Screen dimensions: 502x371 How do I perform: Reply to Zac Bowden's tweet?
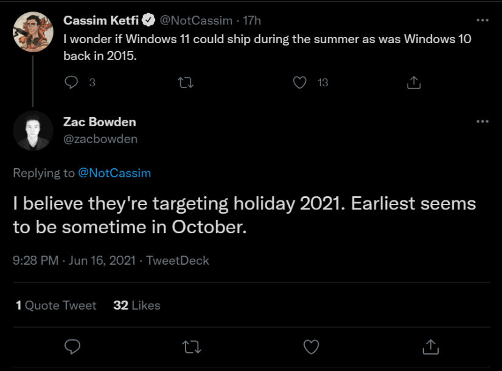[72, 347]
